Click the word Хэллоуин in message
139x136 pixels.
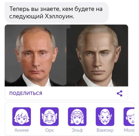point(59,16)
